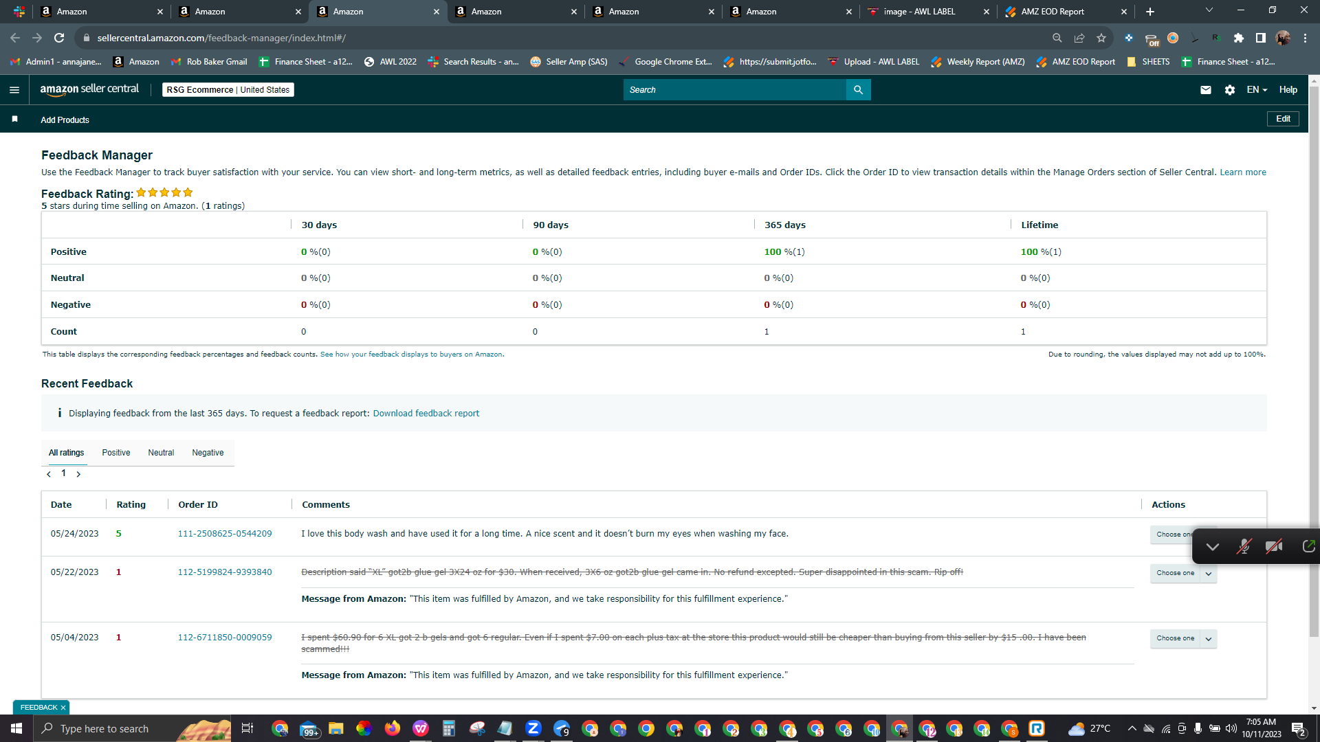Open the Chrome tab search chevron
This screenshot has width=1320, height=742.
point(1209,10)
